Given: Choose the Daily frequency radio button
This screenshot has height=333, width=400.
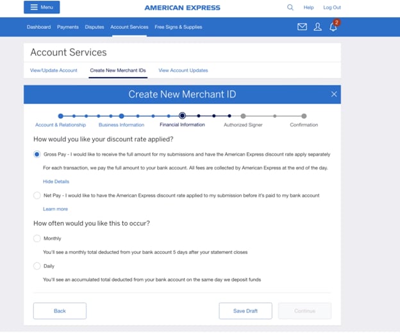Looking at the screenshot, I should point(37,266).
